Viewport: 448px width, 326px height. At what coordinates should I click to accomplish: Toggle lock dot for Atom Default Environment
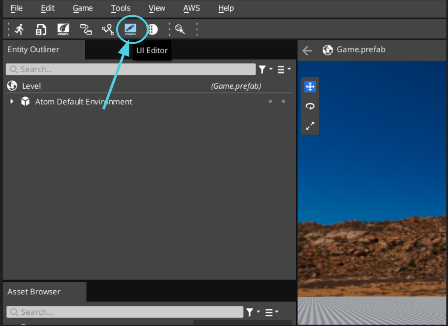click(283, 101)
